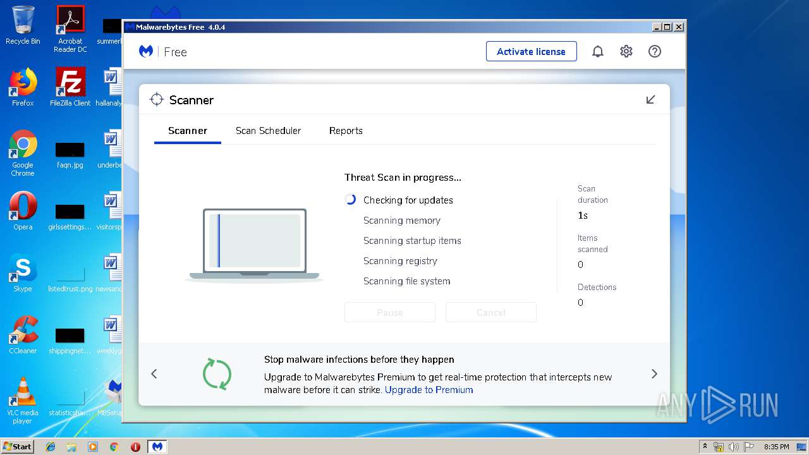Open Chrome from the taskbar

[114, 447]
